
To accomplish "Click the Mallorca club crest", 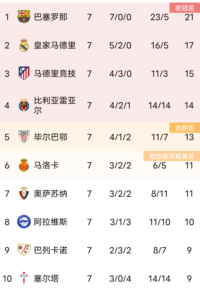I will 24,165.
